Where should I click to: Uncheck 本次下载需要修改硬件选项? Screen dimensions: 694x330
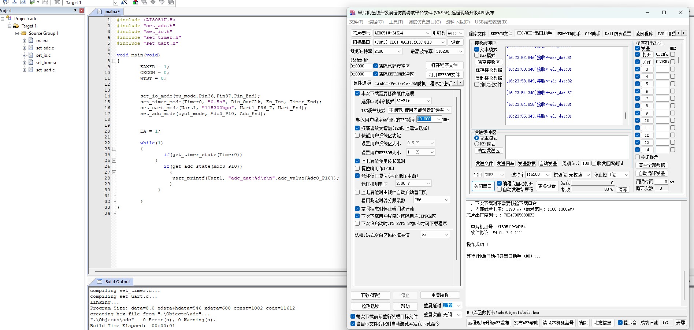coord(357,93)
